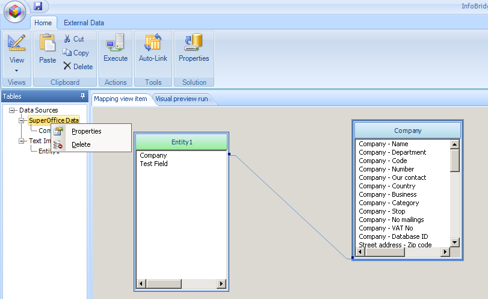Click the Save floppy disk icon
The width and height of the screenshot is (488, 299).
coord(38,6)
